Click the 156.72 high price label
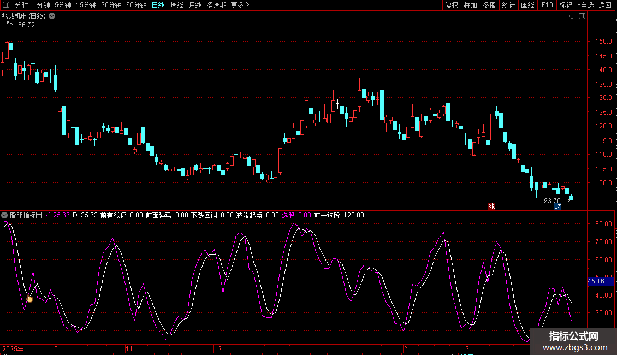Image resolution: width=617 pixels, height=355 pixels. pos(25,25)
